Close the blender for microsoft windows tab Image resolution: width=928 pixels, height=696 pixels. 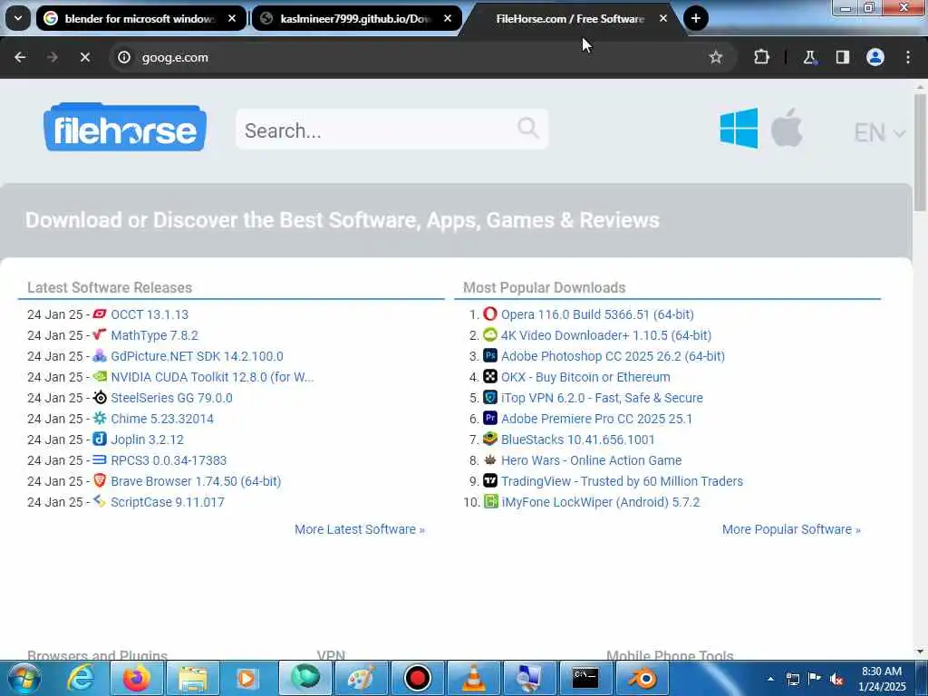coord(232,18)
